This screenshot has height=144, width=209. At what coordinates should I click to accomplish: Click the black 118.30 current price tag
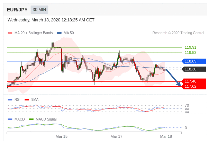point(194,69)
